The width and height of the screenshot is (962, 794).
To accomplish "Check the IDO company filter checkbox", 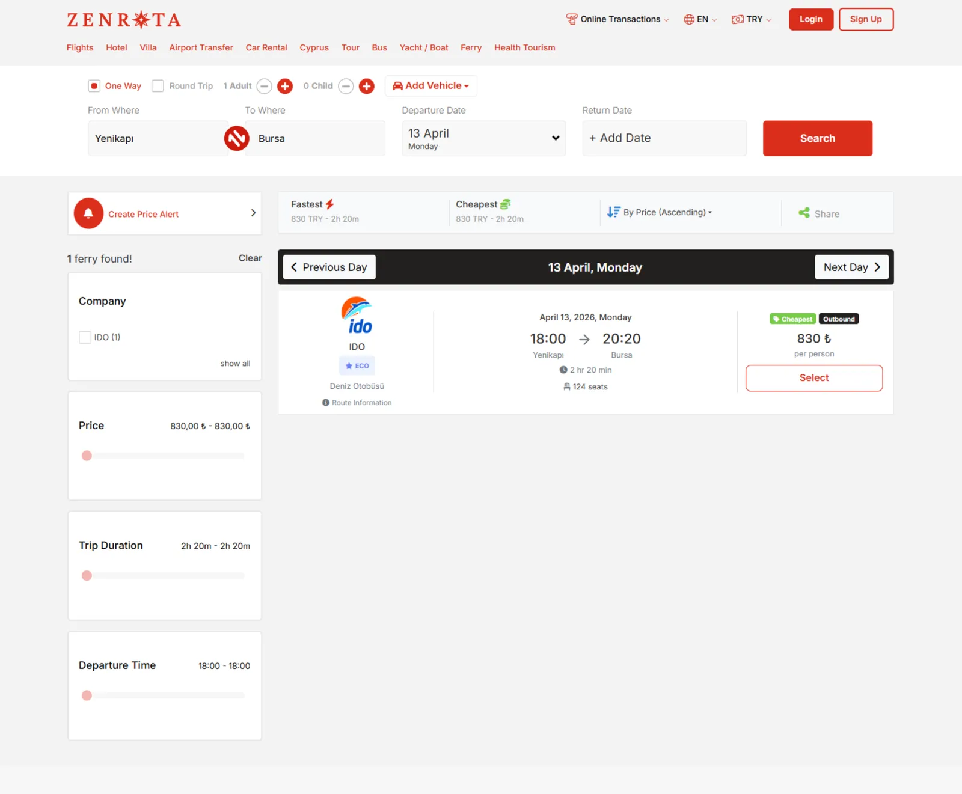I will pyautogui.click(x=85, y=337).
